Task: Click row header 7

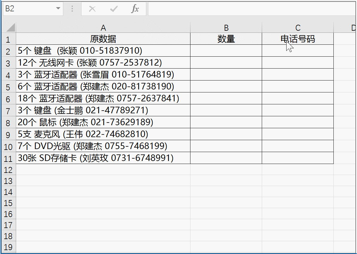Action: tap(8, 110)
